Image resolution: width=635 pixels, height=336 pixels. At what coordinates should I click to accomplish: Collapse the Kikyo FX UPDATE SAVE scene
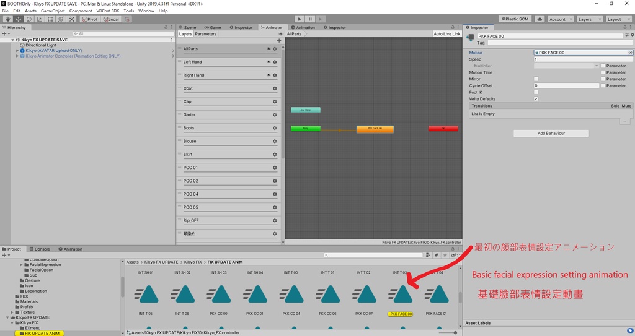[x=12, y=40]
